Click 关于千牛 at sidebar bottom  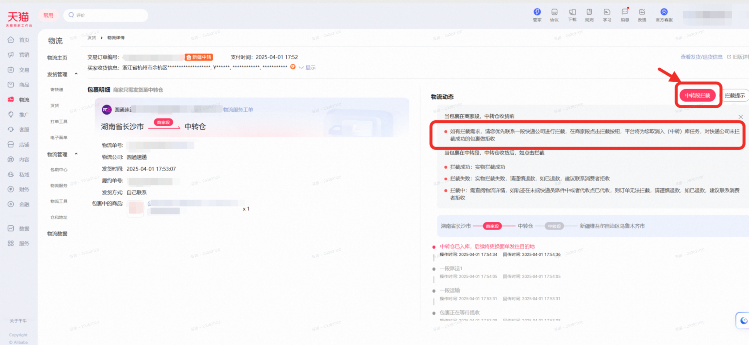pyautogui.click(x=18, y=321)
